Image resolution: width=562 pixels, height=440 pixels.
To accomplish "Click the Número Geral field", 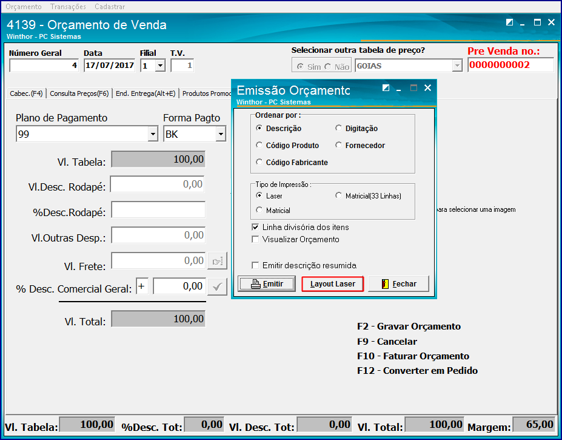I will click(44, 66).
